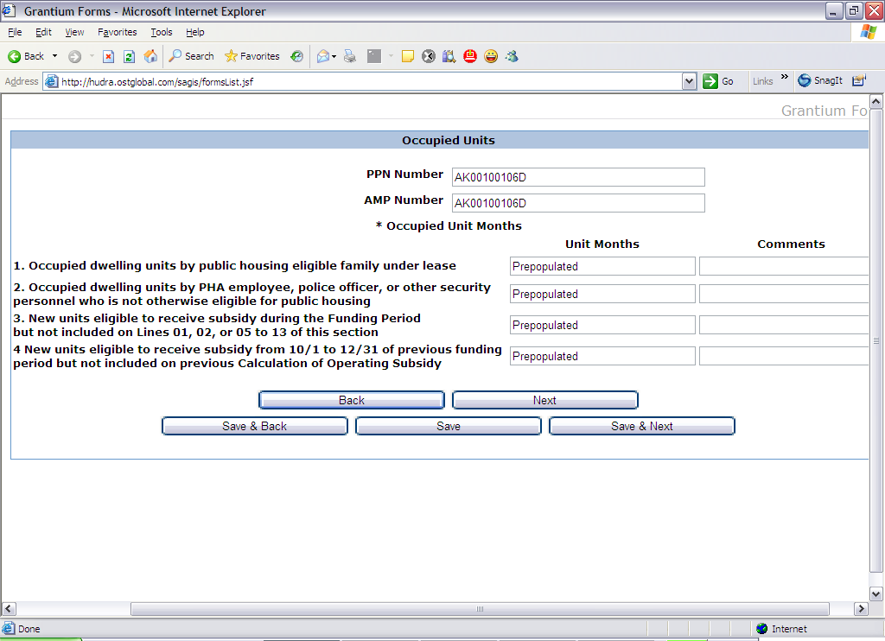Click the yellow smiley face icon
Image resolution: width=885 pixels, height=641 pixels.
pyautogui.click(x=491, y=56)
